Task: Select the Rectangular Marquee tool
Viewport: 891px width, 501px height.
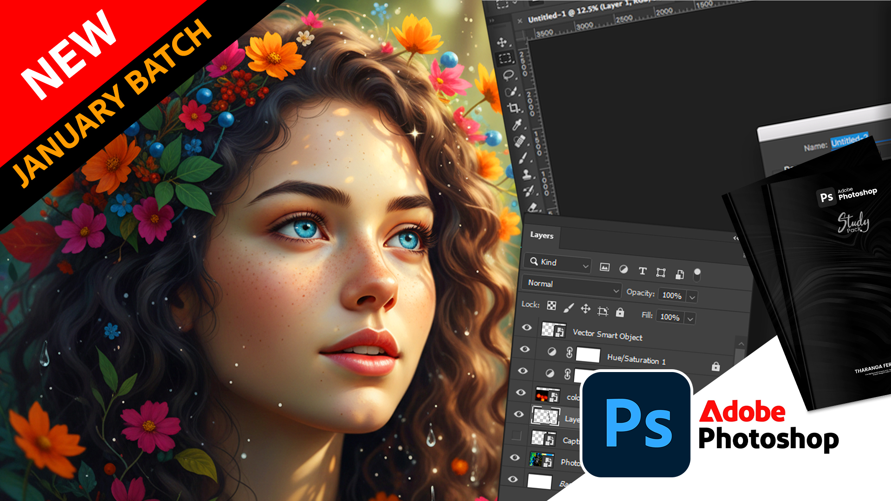Action: click(x=505, y=58)
